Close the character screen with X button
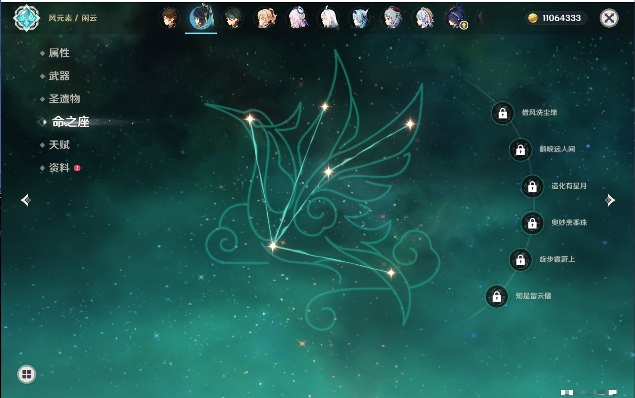Image resolution: width=635 pixels, height=398 pixels. pyautogui.click(x=609, y=18)
